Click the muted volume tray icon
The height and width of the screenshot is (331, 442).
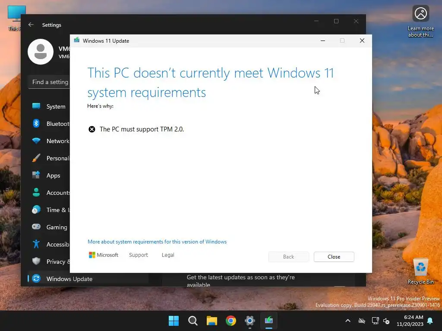click(386, 321)
